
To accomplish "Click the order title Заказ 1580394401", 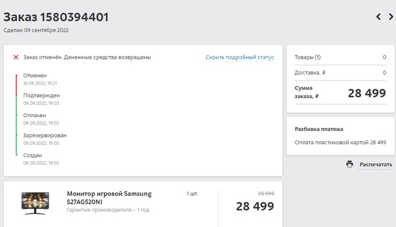I will [x=56, y=17].
